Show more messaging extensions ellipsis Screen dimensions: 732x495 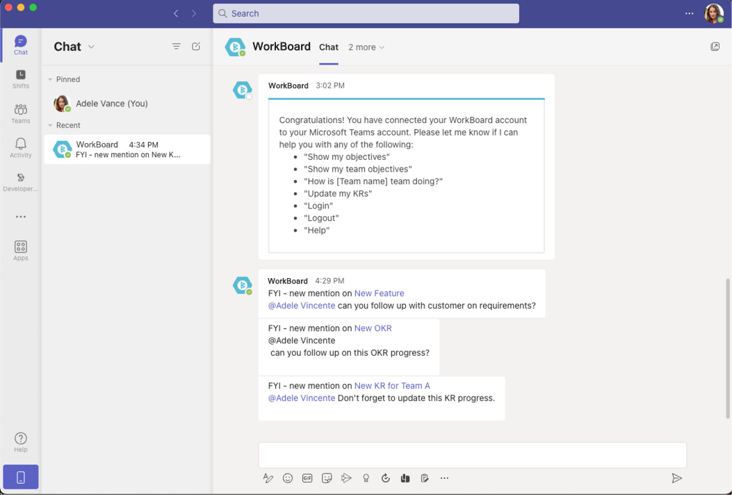pos(444,478)
